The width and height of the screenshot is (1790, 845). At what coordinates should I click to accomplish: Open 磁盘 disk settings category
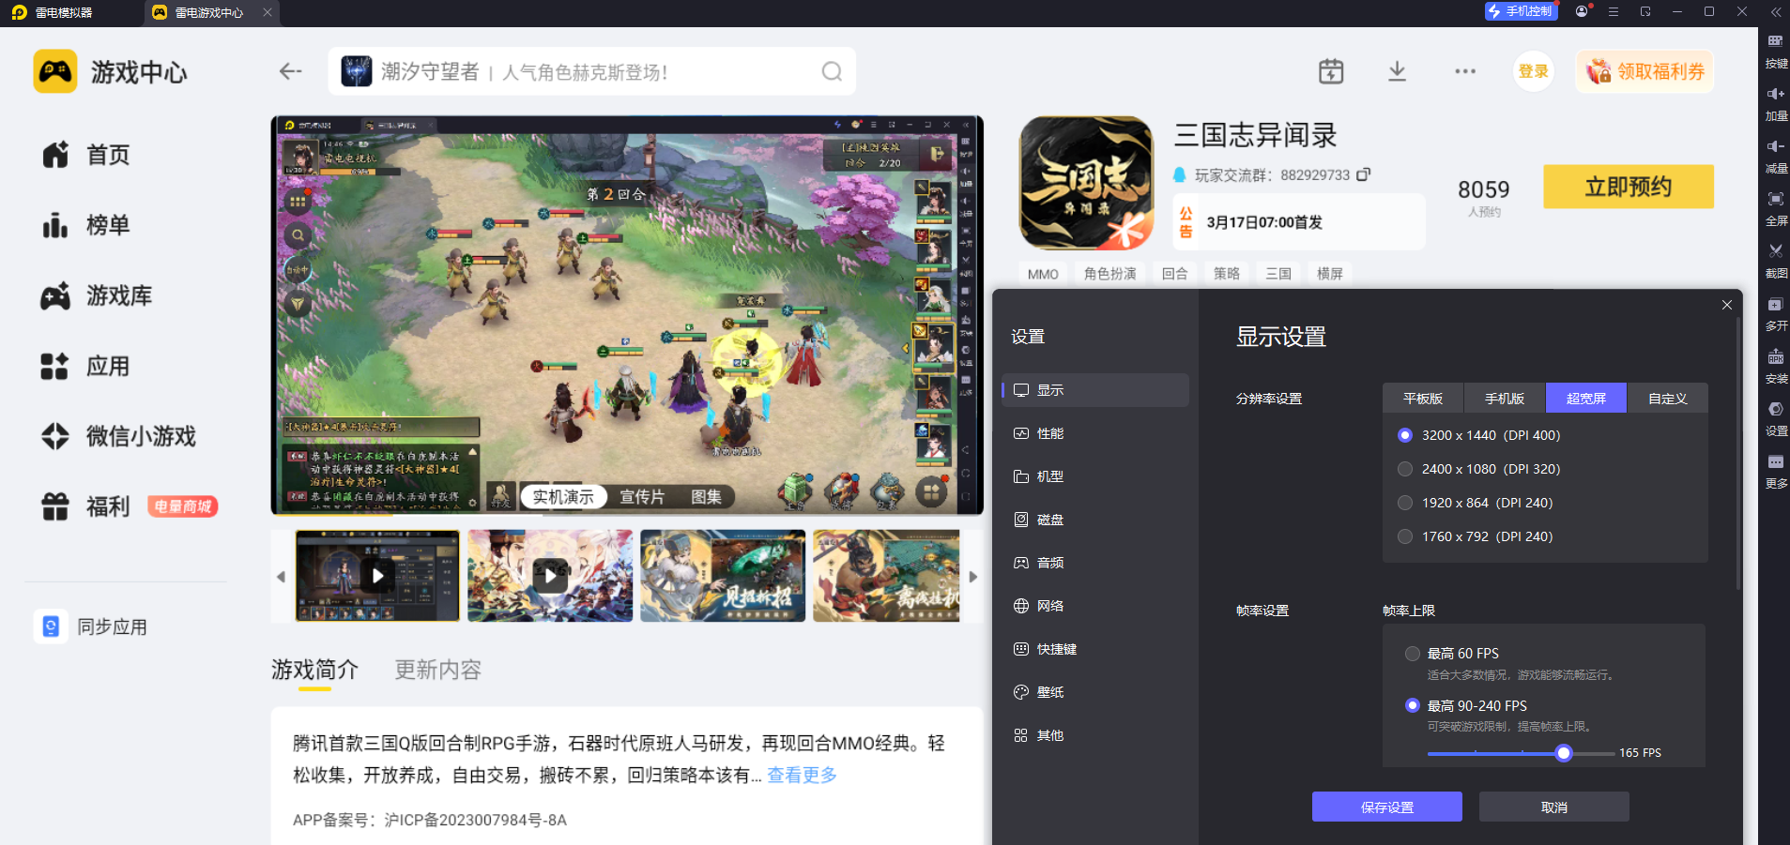(1095, 520)
